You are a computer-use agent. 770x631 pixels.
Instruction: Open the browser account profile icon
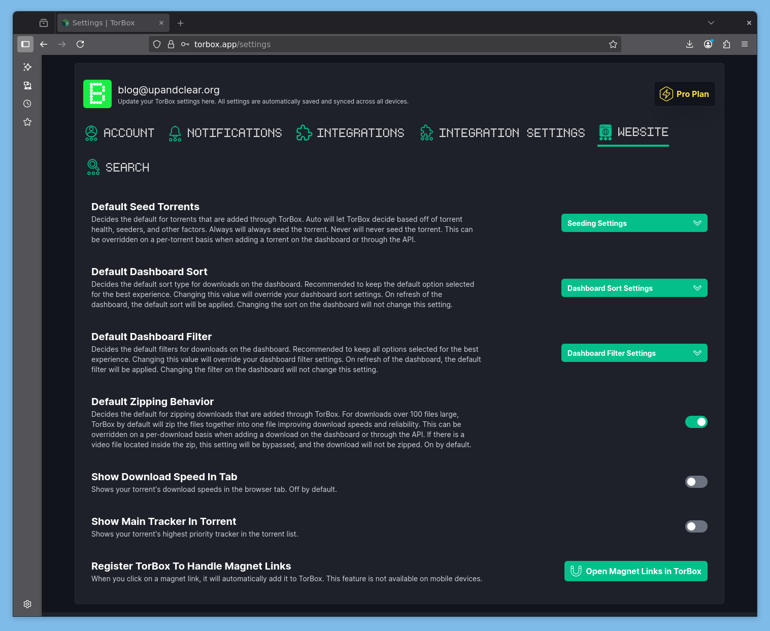coord(708,44)
